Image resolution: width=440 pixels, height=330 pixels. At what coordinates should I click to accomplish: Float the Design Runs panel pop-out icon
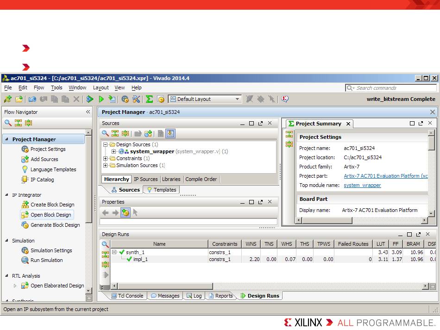418,234
